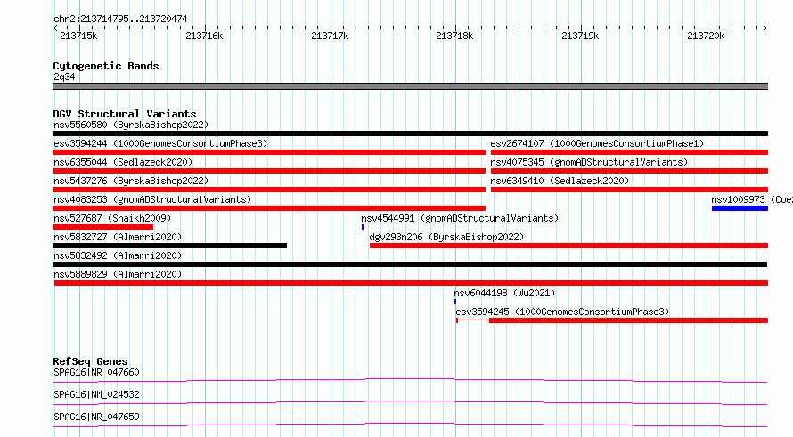Open the nsv6044198 (Wu2021) label

click(504, 293)
